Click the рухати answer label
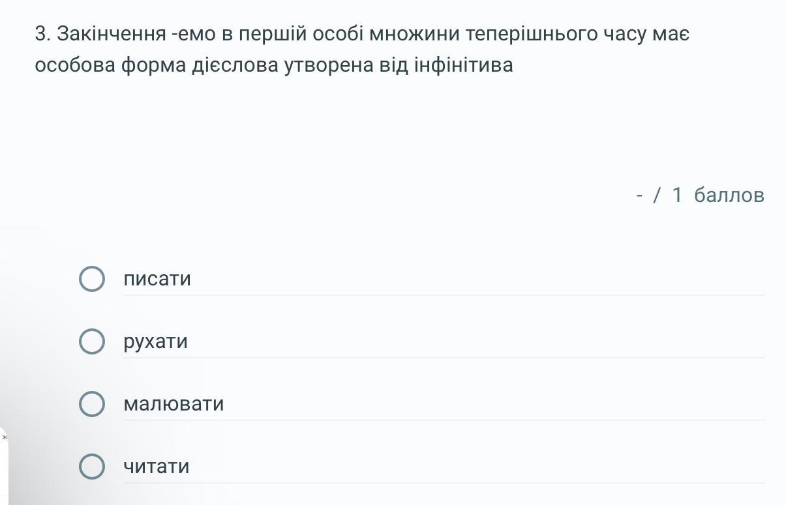Viewport: 786px width, 505px height. click(x=155, y=341)
